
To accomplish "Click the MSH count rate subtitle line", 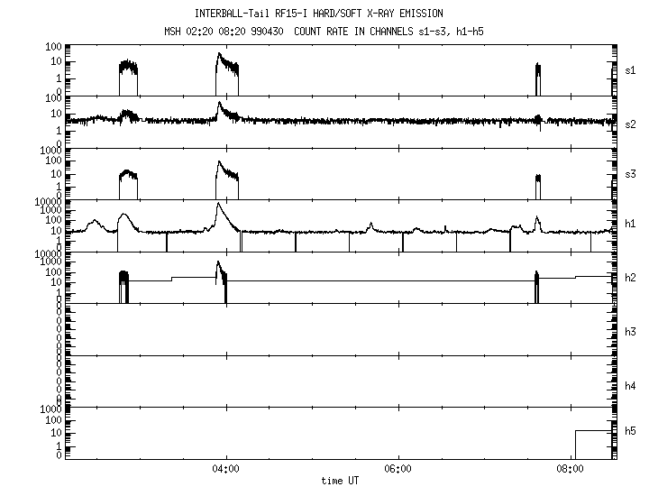I will coord(324,32).
